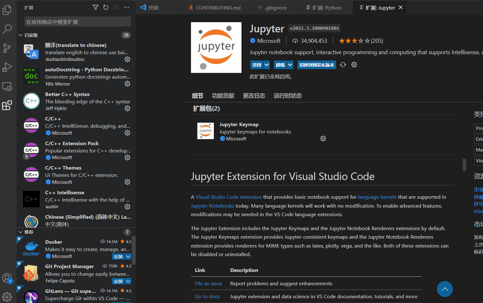Click the installed count badge 28
The height and width of the screenshot is (303, 483).
126,35
